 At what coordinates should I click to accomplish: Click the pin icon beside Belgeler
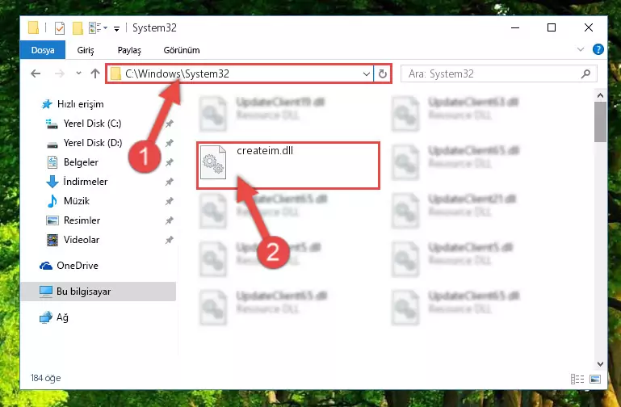[169, 162]
